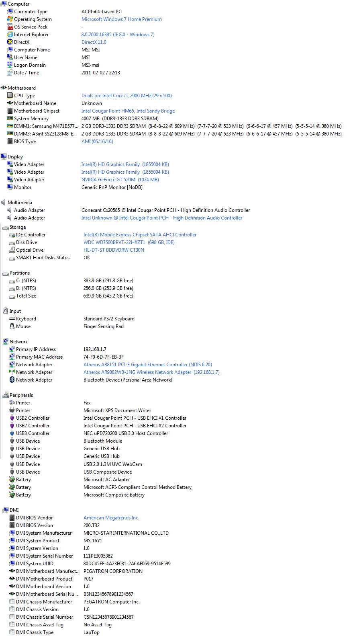
Task: Open the HL-DT-ST BDDVDRW CT30N link
Action: click(114, 250)
